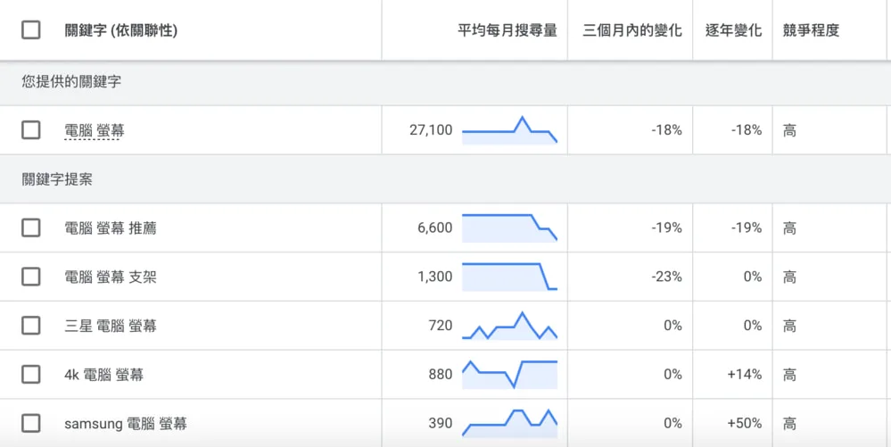Mark the 三星 電腦 螢幕 checkbox
891x447 pixels.
pyautogui.click(x=30, y=326)
